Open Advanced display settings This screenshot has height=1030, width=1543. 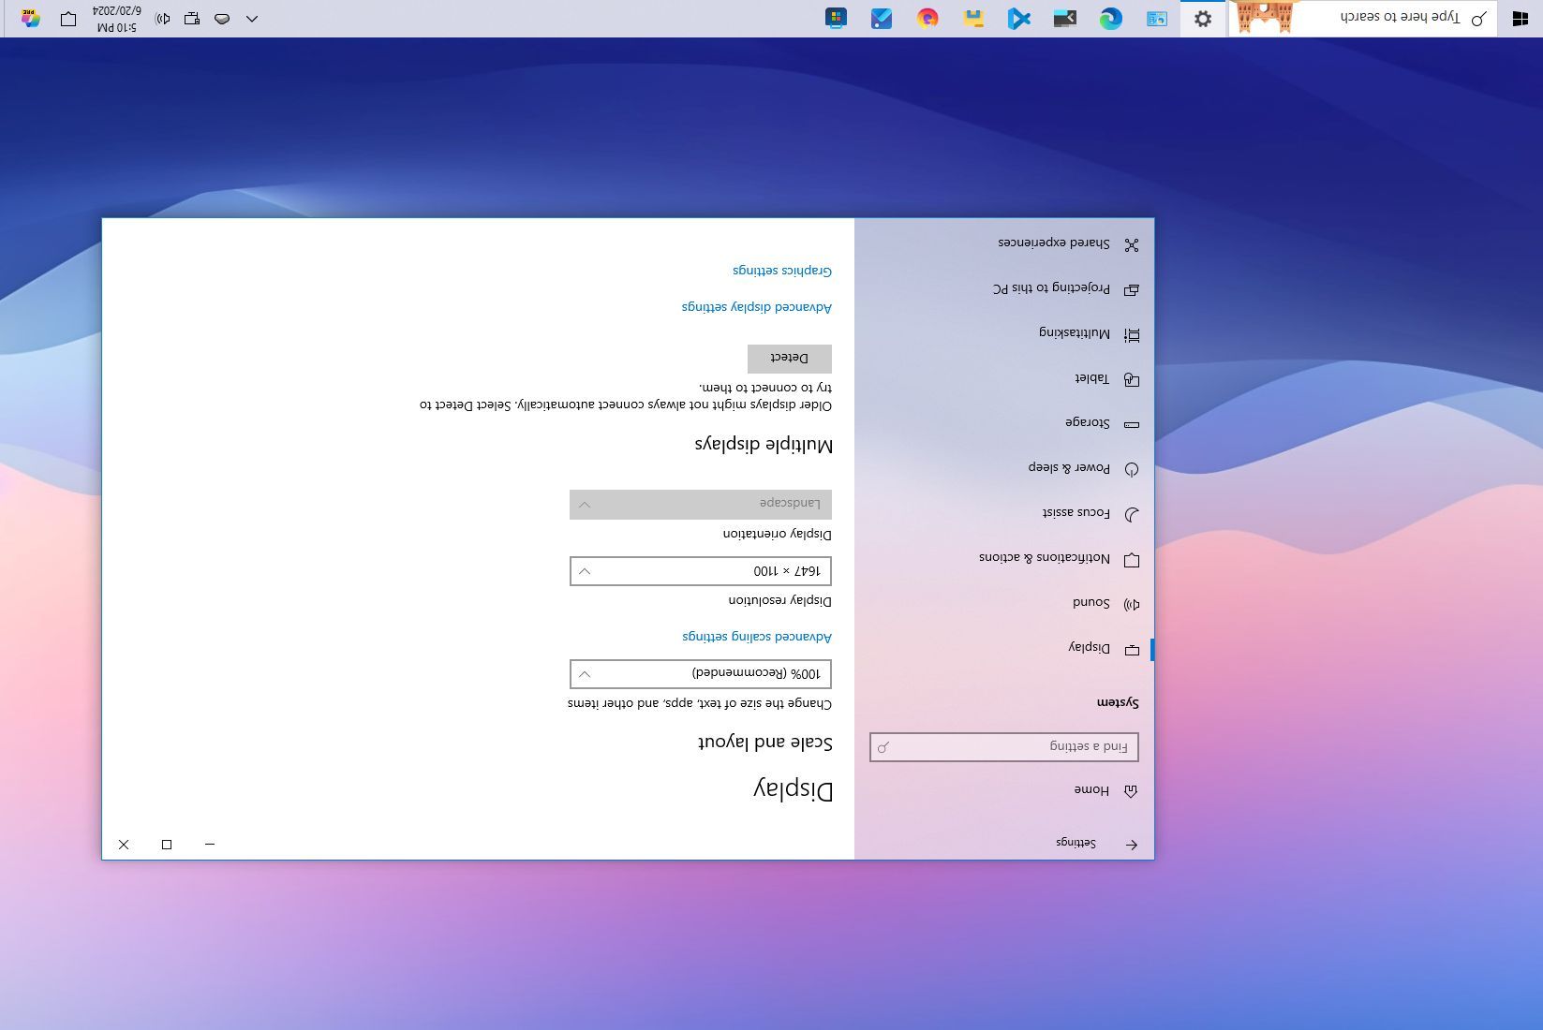[x=756, y=306]
